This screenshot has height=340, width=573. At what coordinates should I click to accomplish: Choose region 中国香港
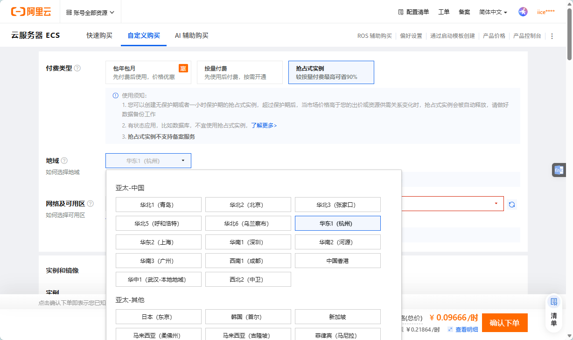(x=338, y=261)
